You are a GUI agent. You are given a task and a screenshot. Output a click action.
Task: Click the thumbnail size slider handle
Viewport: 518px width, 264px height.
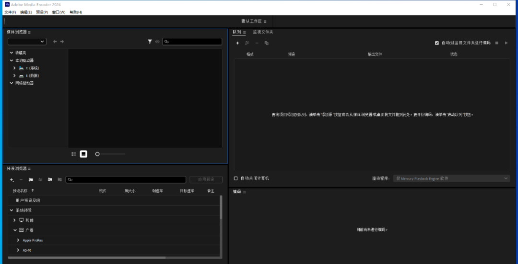coord(97,154)
